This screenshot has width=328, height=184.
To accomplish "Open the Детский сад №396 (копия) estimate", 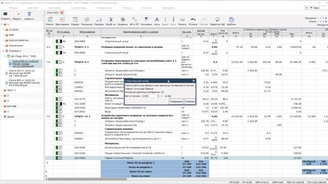I will pos(23,83).
